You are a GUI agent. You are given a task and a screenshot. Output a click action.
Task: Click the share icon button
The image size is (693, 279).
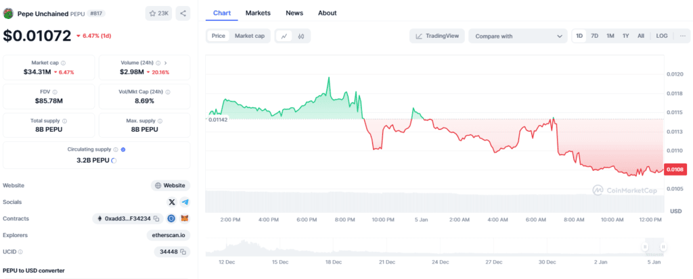(x=183, y=14)
